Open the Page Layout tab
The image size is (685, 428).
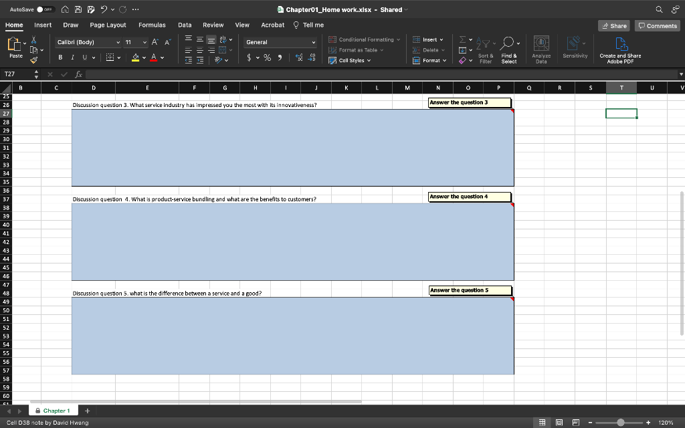(x=108, y=25)
